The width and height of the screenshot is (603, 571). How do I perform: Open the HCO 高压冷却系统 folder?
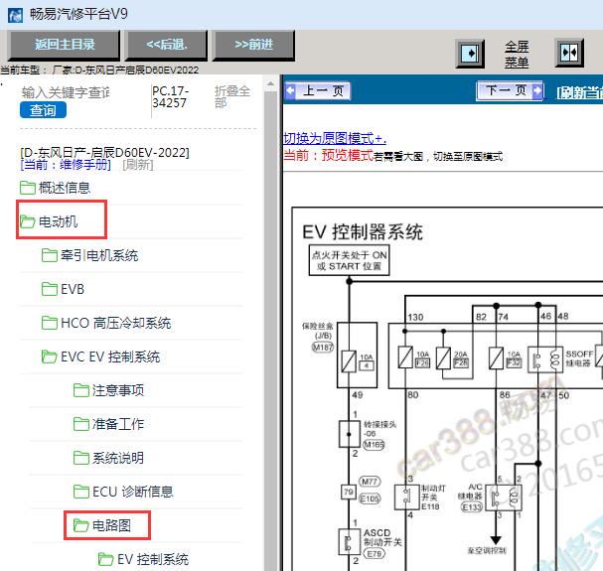point(106,323)
